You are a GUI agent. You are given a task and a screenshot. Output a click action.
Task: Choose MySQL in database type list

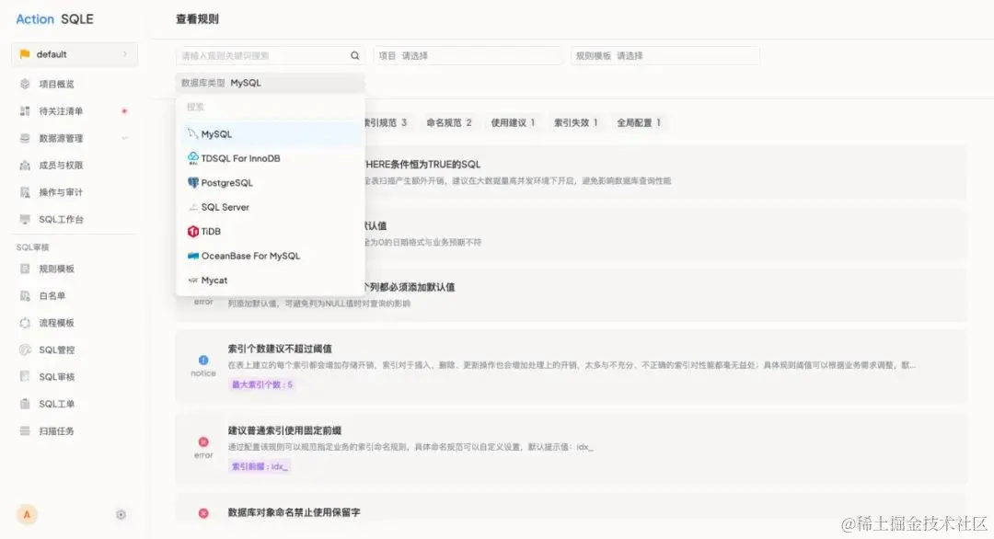[x=270, y=133]
